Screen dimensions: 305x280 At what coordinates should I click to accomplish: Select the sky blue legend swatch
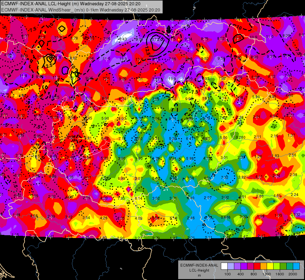click(x=296, y=266)
